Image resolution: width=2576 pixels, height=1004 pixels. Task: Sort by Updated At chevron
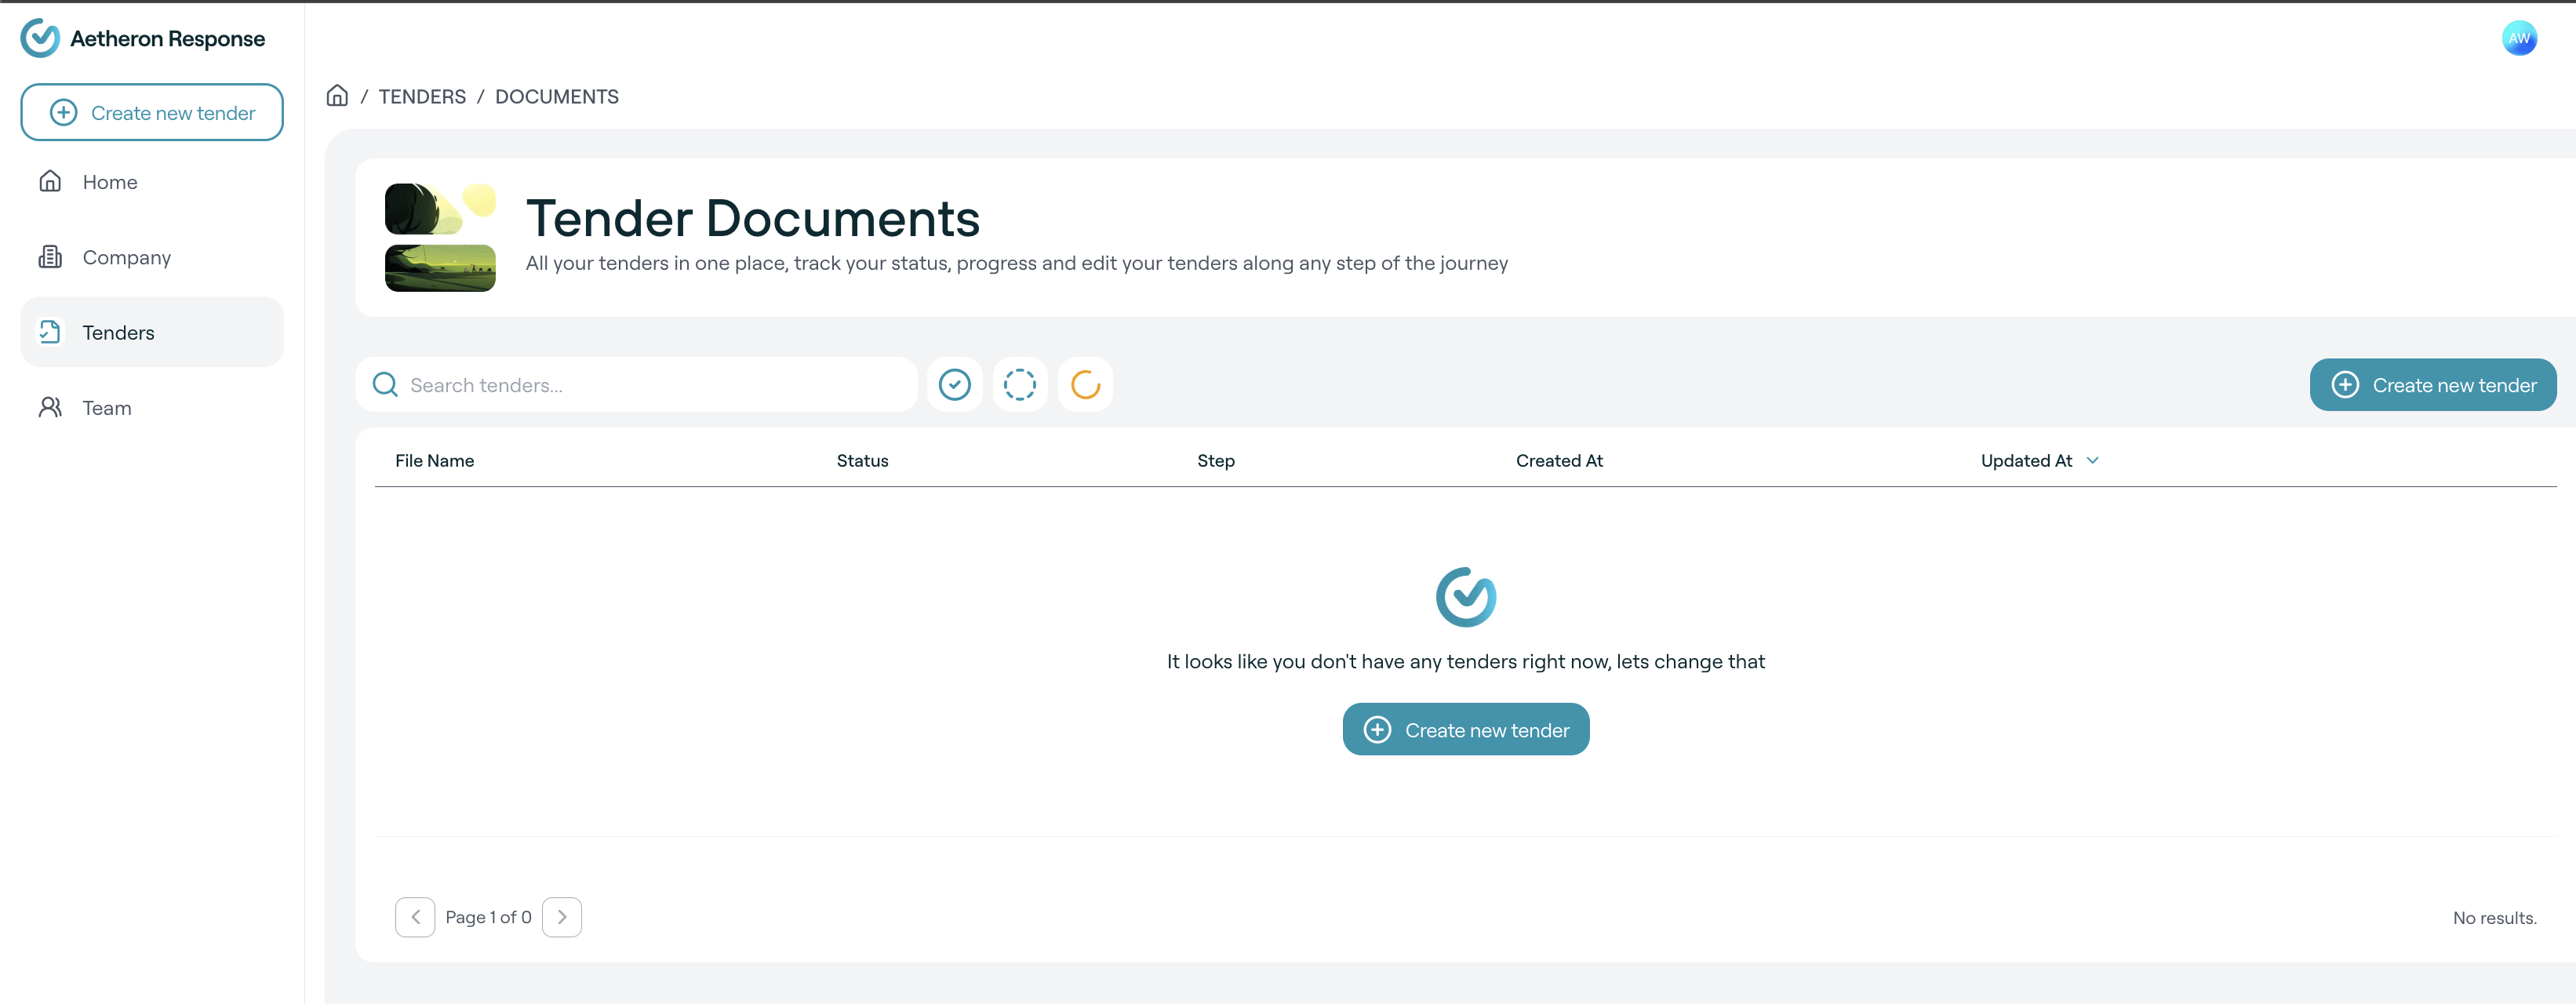click(2092, 461)
